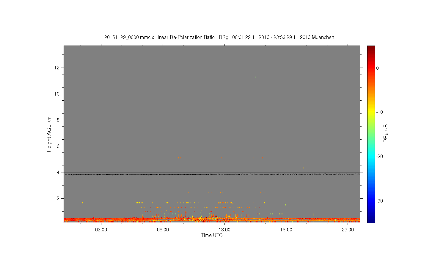Pick the cyan region of the colorbar
The image size is (446, 268).
(x=371, y=157)
